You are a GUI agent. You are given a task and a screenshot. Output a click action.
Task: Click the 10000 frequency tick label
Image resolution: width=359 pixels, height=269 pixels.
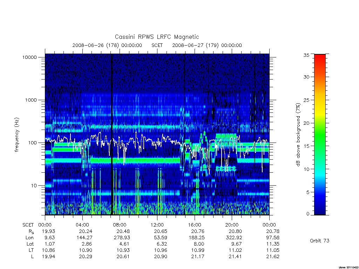click(29, 57)
